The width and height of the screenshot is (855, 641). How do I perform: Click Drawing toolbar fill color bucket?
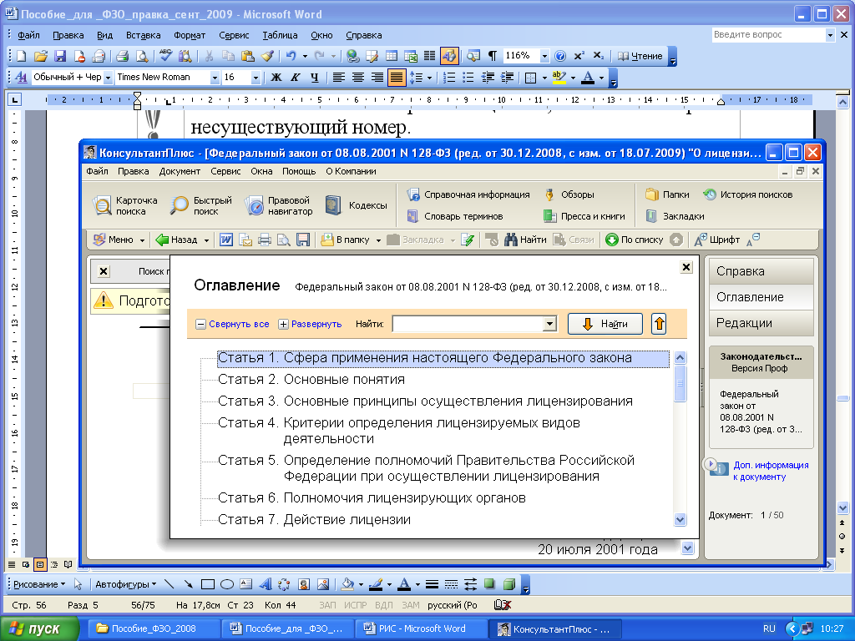(347, 584)
